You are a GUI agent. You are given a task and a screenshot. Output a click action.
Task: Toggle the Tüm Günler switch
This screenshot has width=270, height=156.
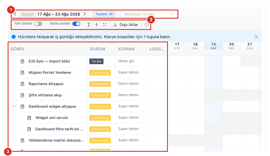[38, 24]
